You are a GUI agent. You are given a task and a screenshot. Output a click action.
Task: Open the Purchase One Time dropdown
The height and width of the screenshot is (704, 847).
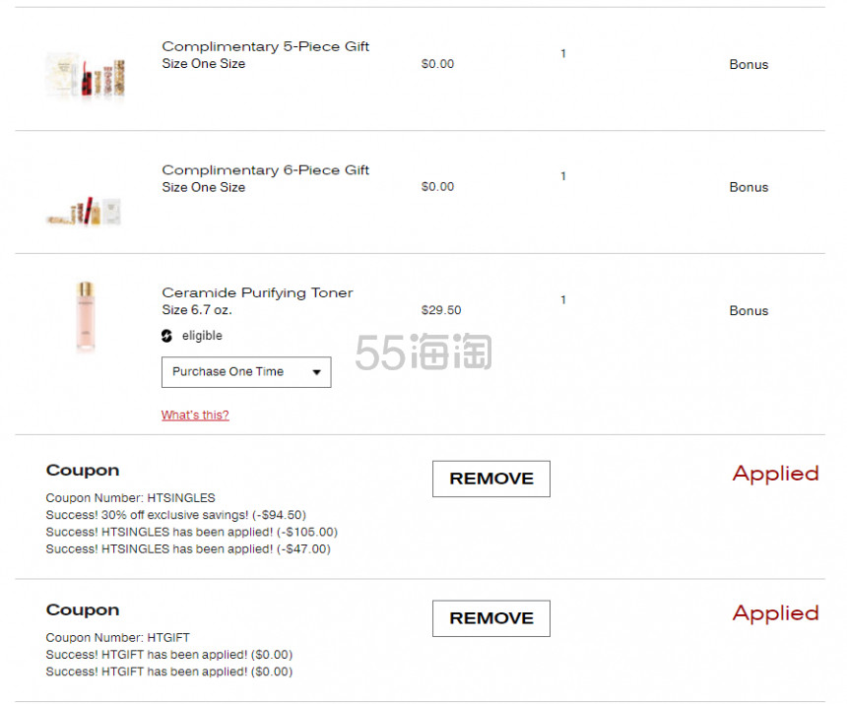tap(246, 372)
